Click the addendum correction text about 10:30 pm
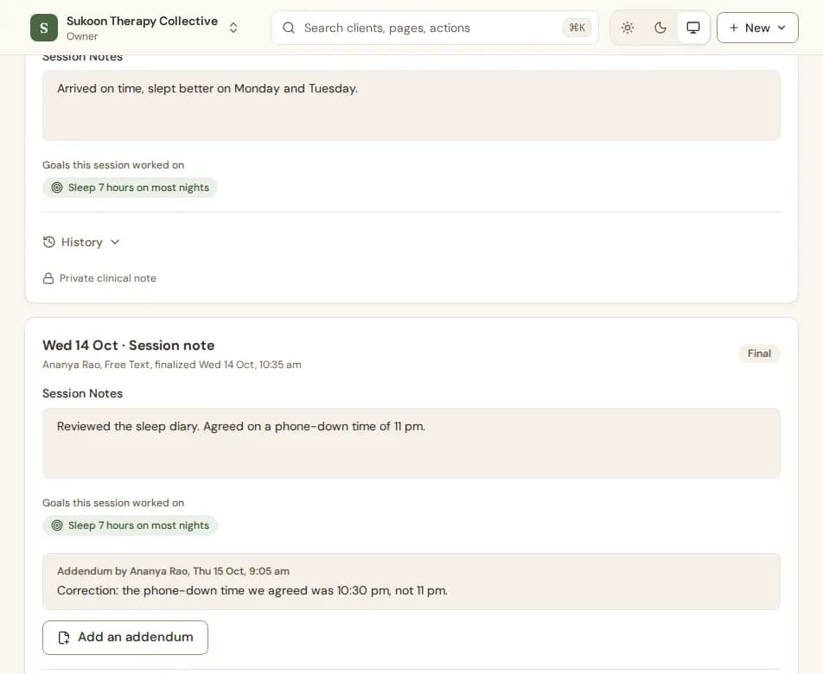This screenshot has width=823, height=674. click(x=252, y=590)
